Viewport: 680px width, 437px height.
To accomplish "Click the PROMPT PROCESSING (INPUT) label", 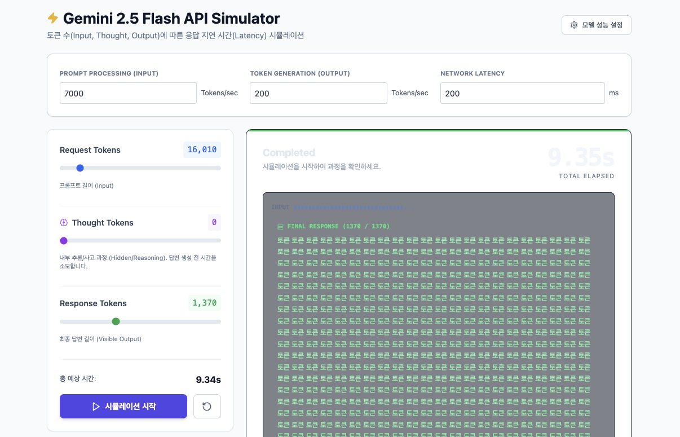I will tap(109, 73).
